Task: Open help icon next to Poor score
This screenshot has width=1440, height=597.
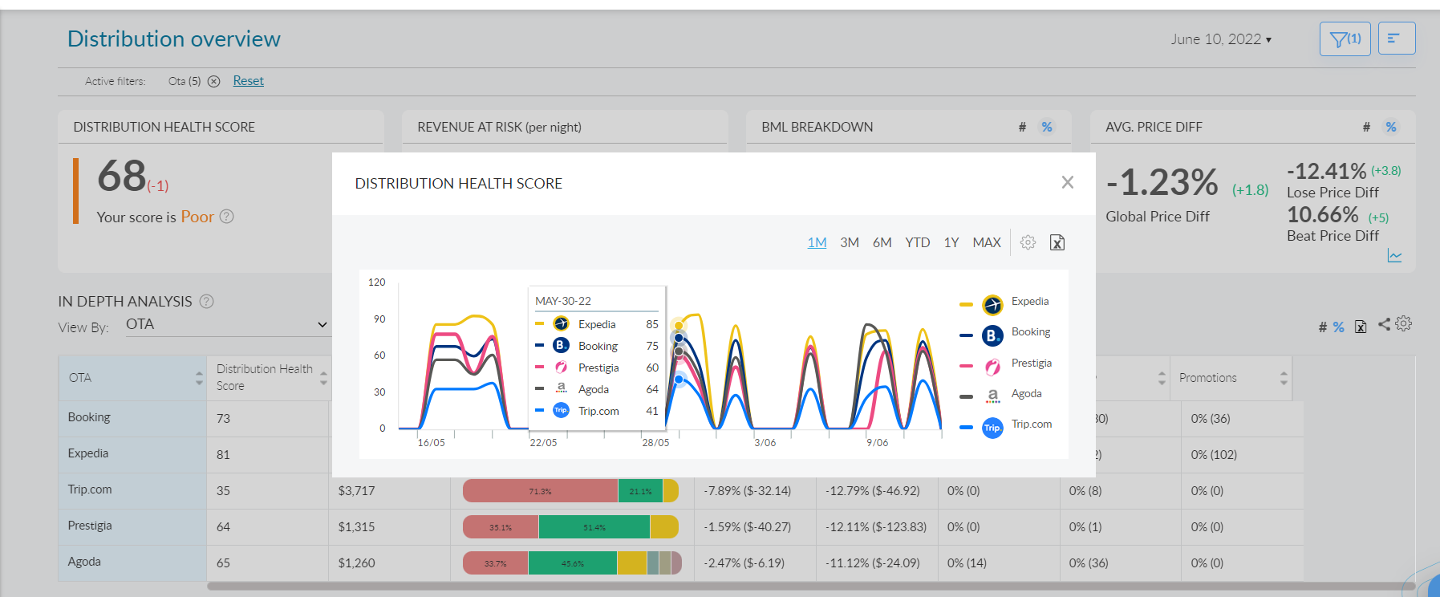Action: tap(227, 217)
